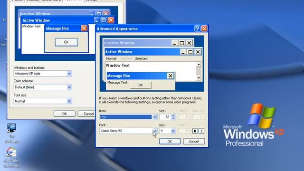Screen dimensions: 304x171
Task: Click Active Window maximize icon in preview
Action: pyautogui.click(x=190, y=52)
